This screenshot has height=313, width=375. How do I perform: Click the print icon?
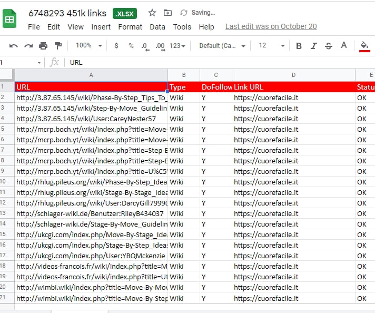[x=43, y=46]
